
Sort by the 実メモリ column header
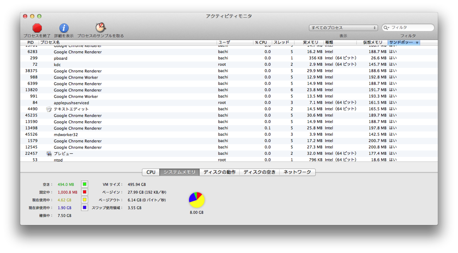coord(309,43)
